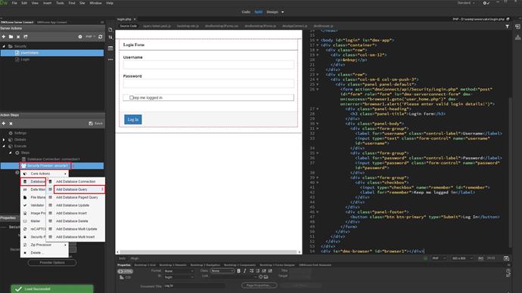The width and height of the screenshot is (522, 293).
Task: Toggle italic formatting in Properties
Action: pyautogui.click(x=244, y=271)
